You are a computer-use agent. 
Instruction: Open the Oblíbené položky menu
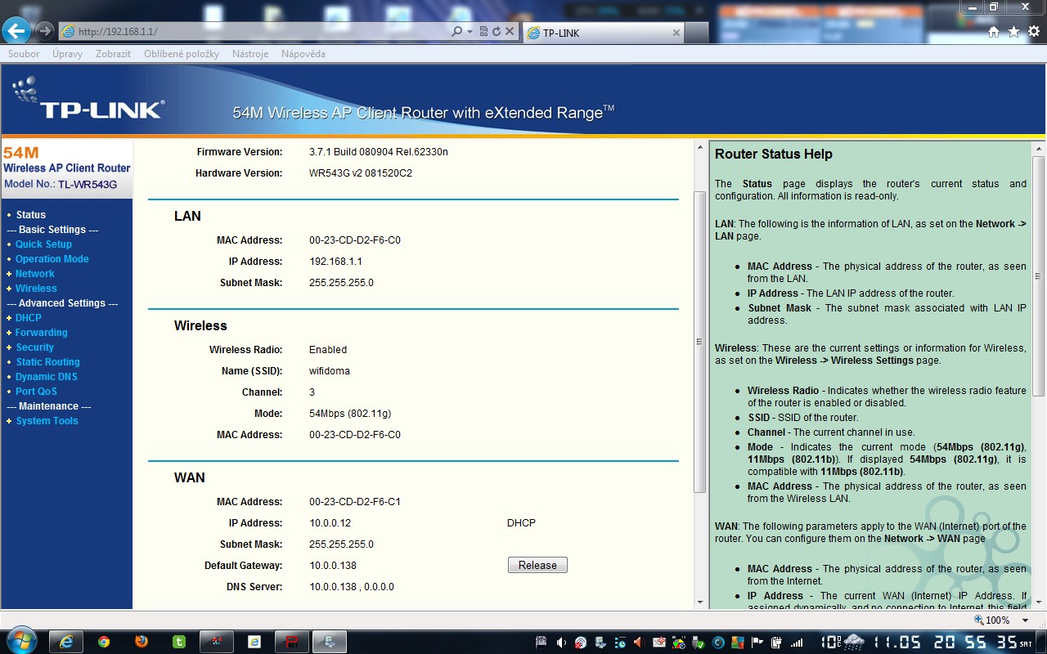[x=182, y=54]
